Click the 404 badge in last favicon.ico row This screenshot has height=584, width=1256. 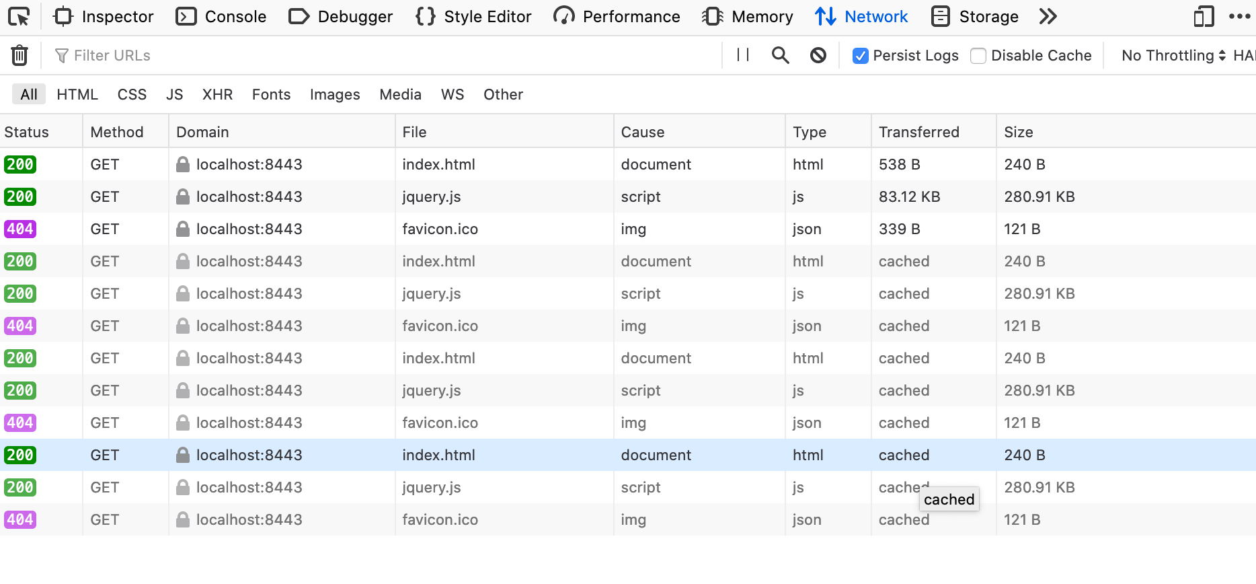coord(20,519)
